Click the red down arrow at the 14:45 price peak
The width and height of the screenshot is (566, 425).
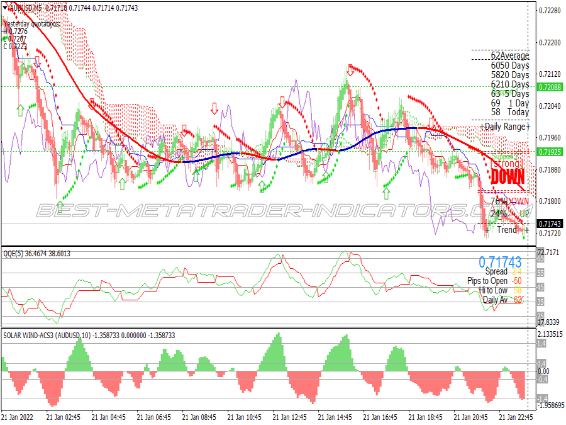click(350, 71)
